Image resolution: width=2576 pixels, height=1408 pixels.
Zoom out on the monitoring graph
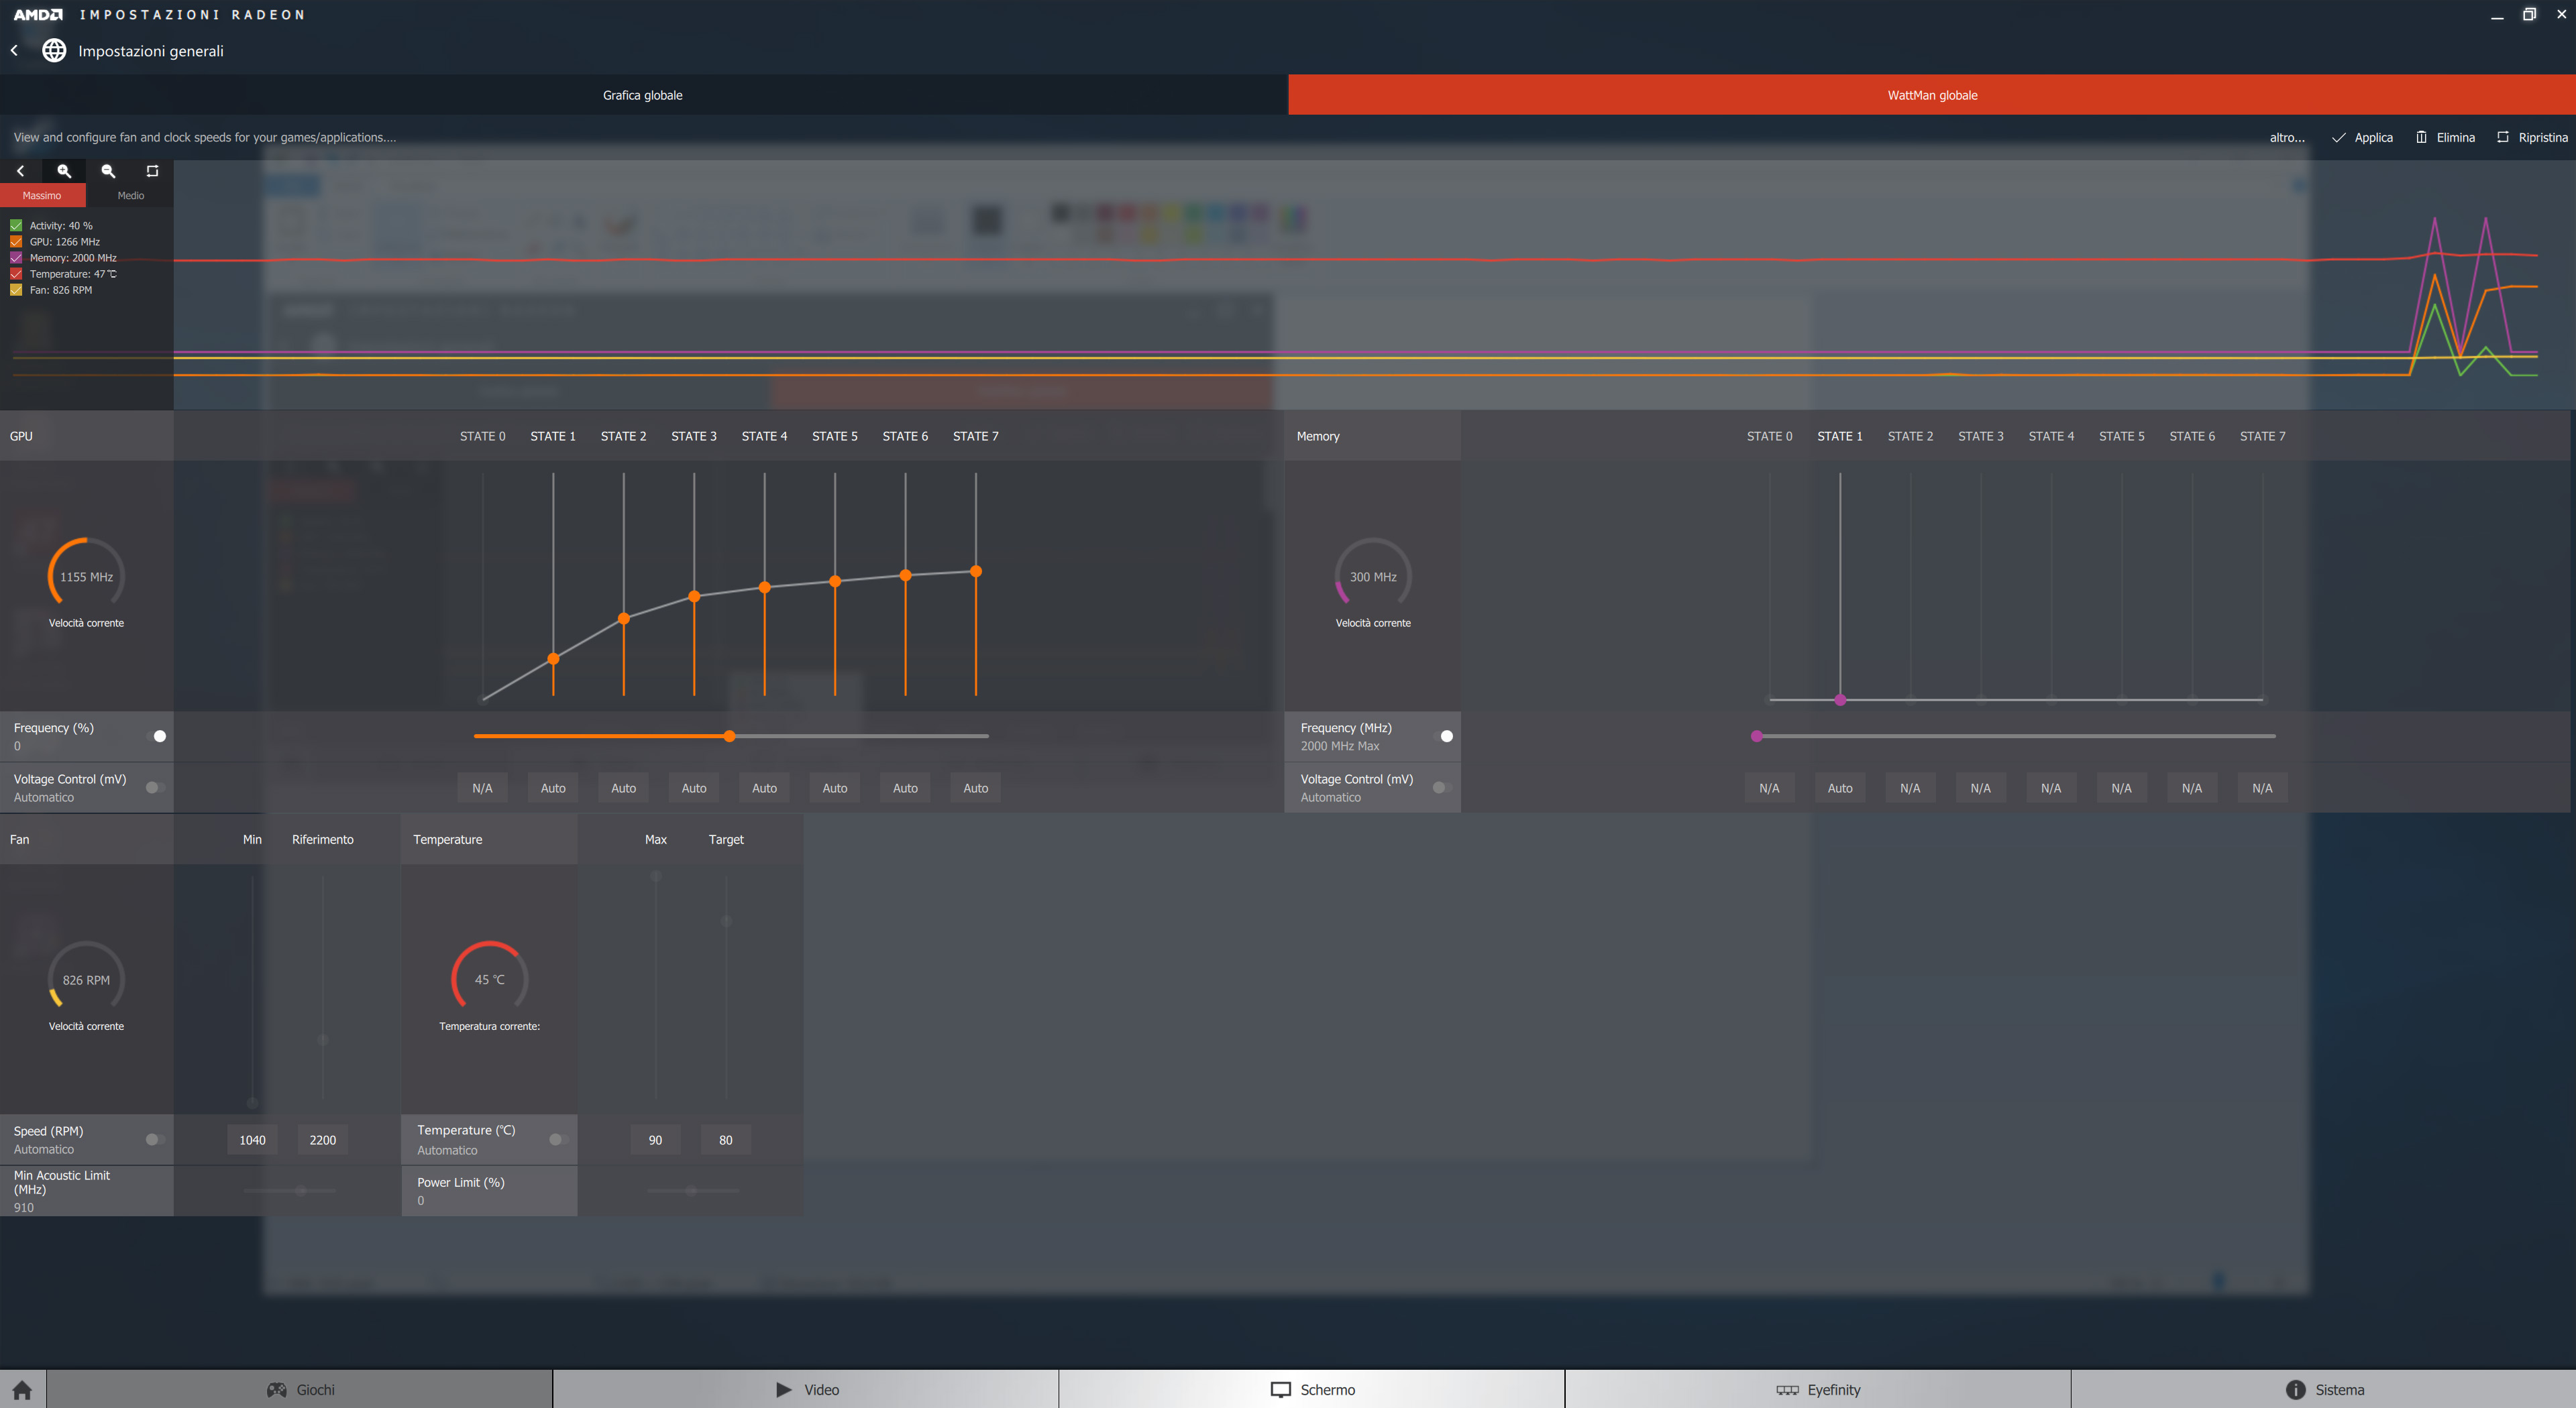(108, 171)
